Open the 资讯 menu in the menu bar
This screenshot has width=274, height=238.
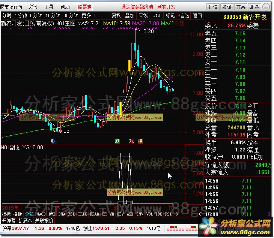pyautogui.click(x=33, y=7)
